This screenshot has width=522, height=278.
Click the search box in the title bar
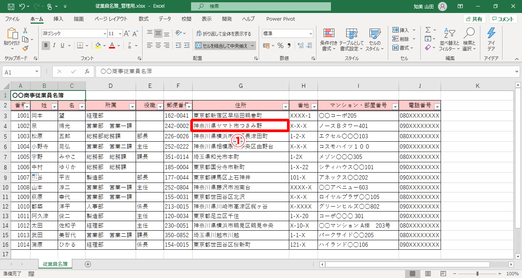click(261, 6)
